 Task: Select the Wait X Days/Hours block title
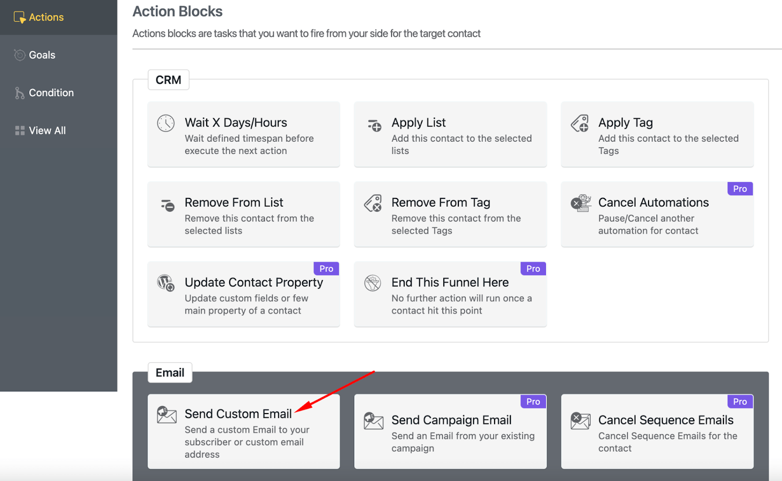[x=236, y=123]
